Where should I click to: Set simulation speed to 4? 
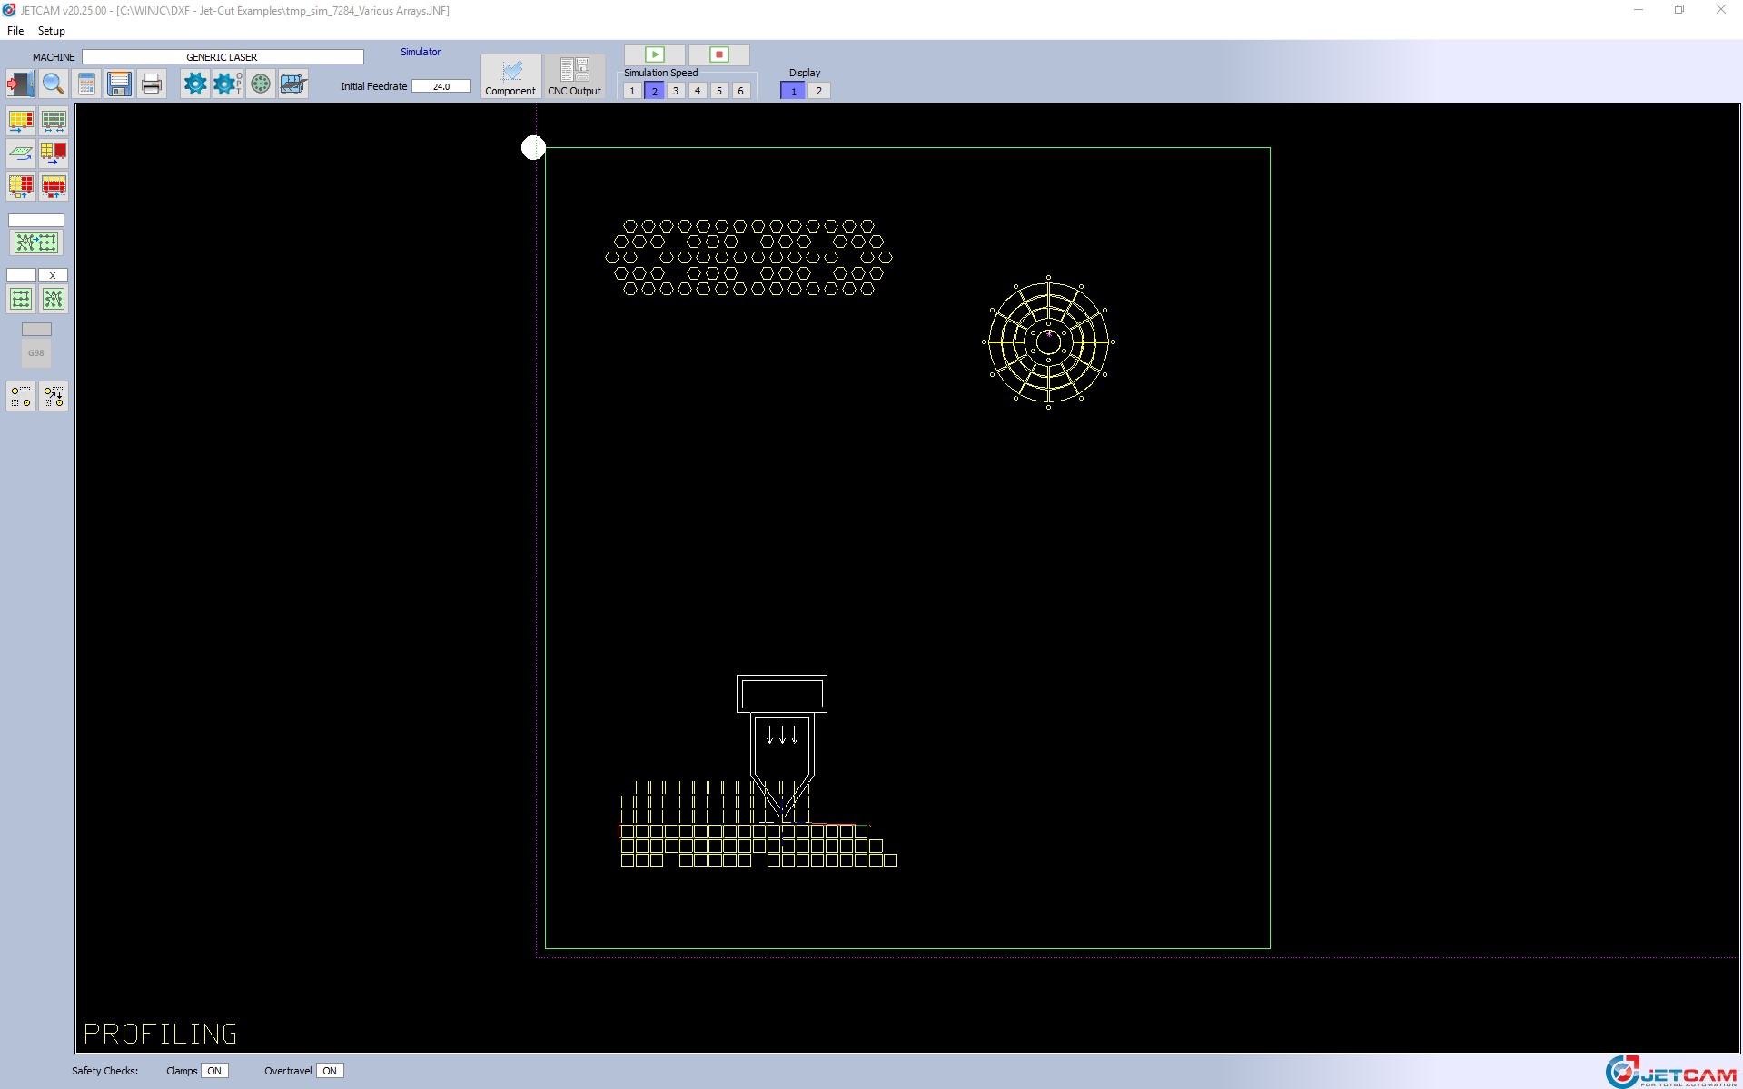698,91
